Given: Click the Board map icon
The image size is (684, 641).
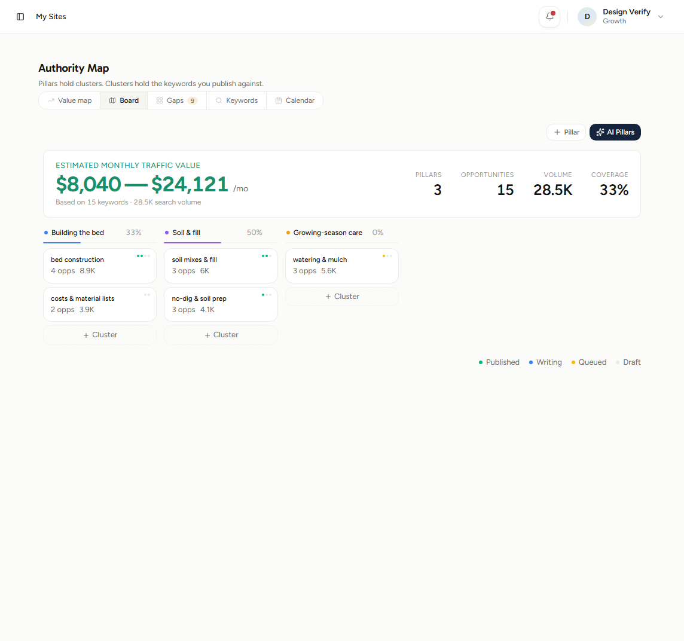Looking at the screenshot, I should [112, 100].
